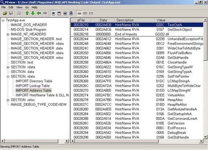This screenshot has height=150, width=208.
Task: Expand the SECTION .reloc node
Action: [8, 100]
